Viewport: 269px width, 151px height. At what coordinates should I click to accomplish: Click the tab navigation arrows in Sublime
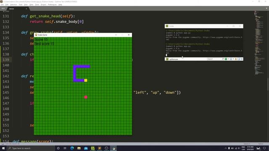tap(3, 8)
